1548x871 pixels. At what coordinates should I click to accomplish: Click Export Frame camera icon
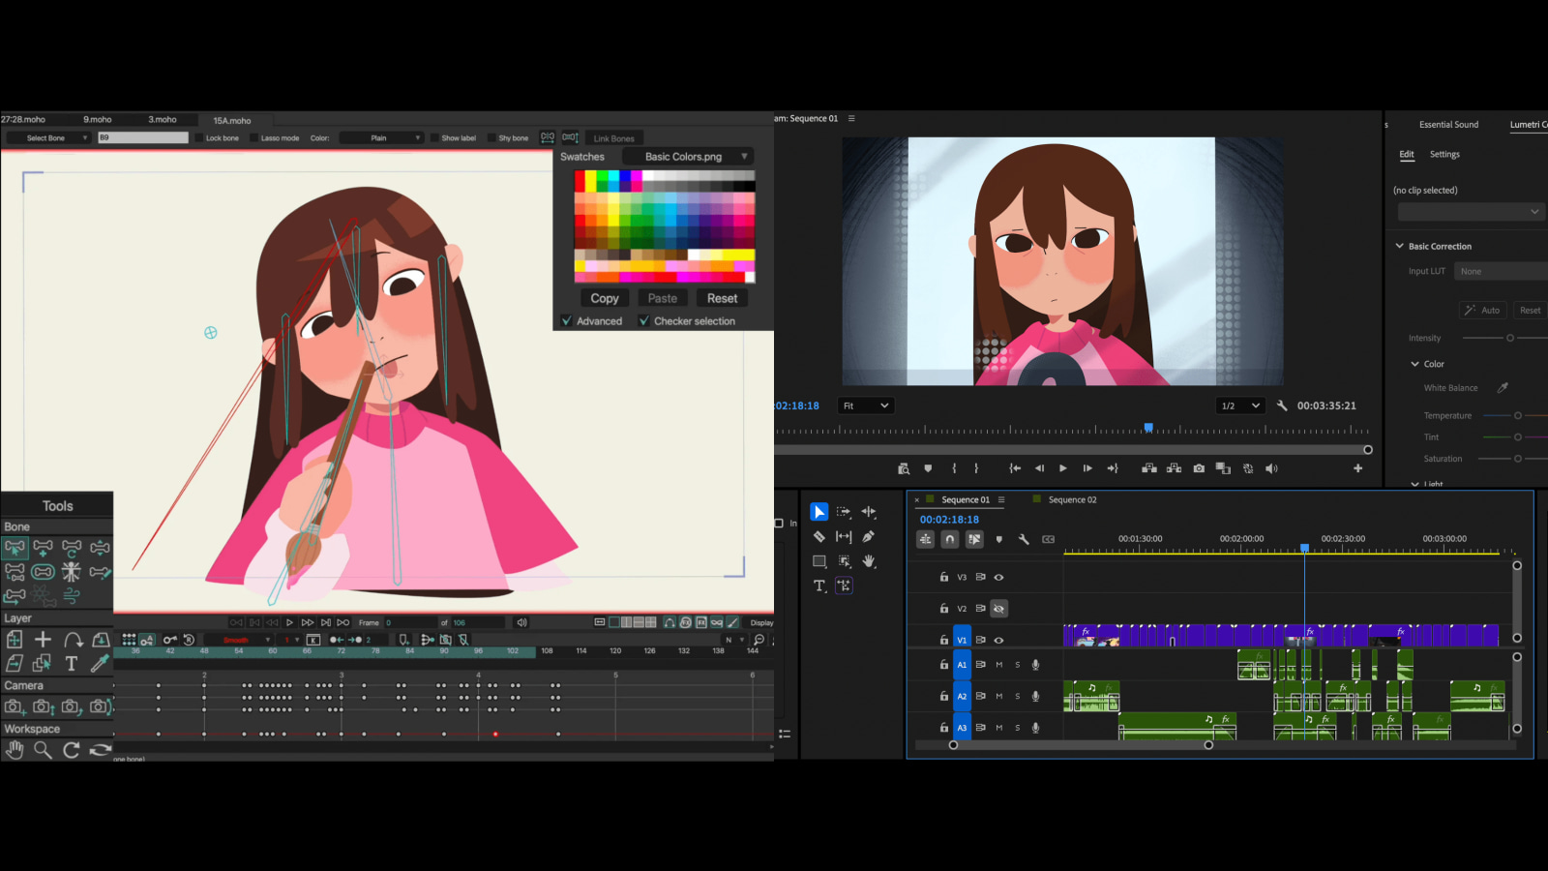pyautogui.click(x=1199, y=468)
